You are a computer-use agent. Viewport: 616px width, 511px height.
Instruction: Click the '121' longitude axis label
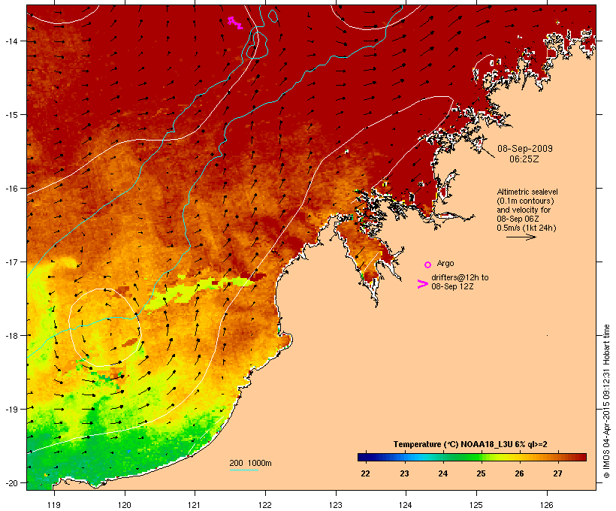pyautogui.click(x=195, y=505)
